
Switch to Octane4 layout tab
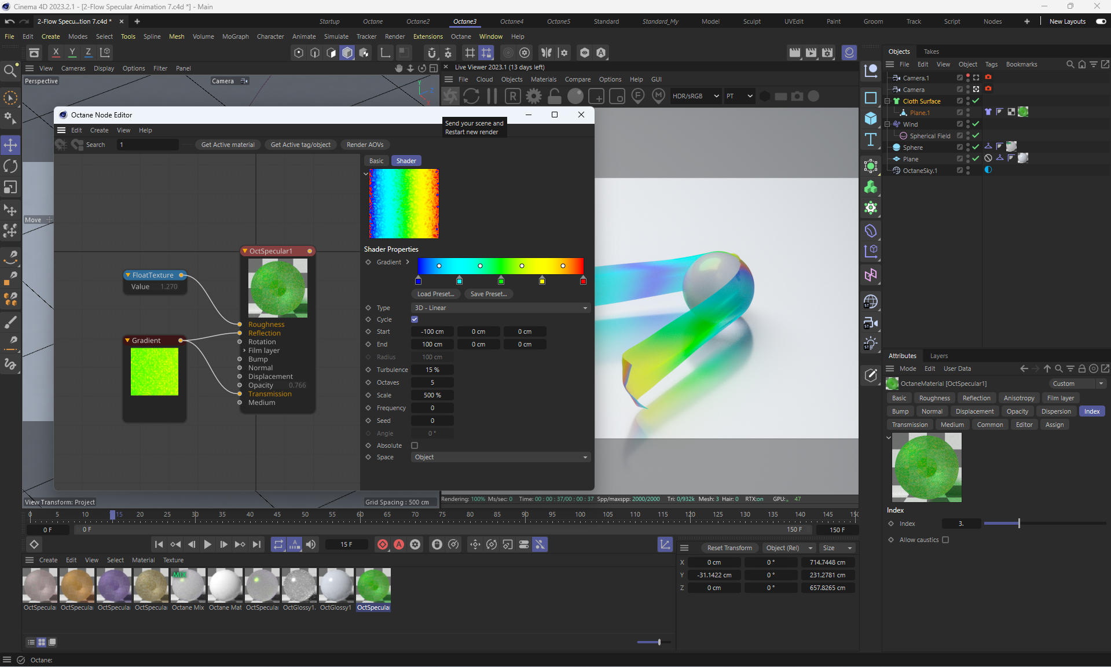pos(512,21)
